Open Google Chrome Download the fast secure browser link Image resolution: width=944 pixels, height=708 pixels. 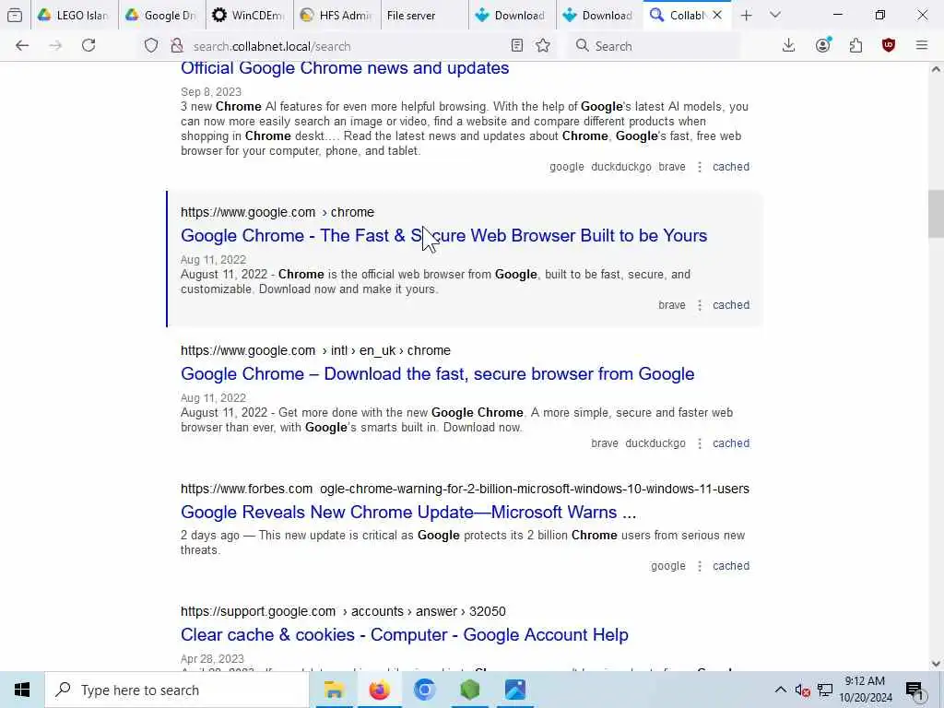tap(438, 374)
